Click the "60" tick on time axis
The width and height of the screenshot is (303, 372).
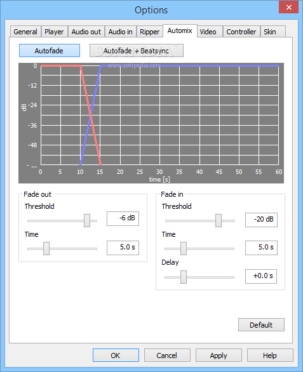click(279, 172)
